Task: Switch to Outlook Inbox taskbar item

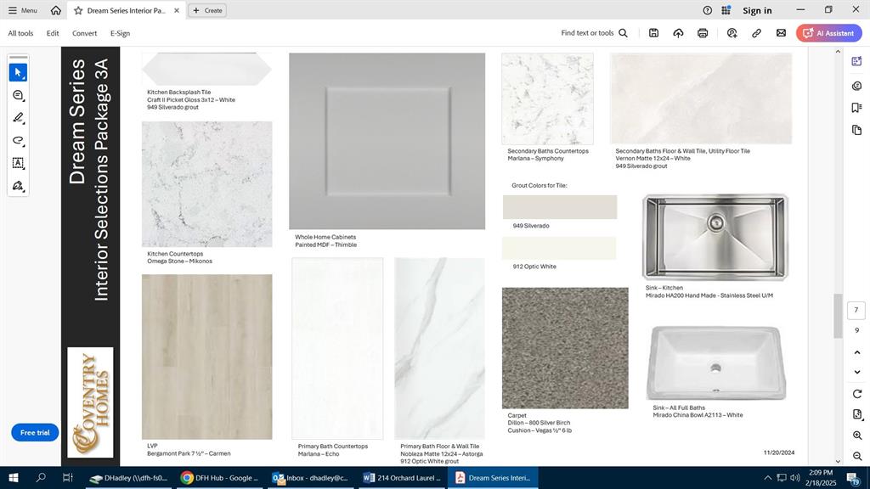Action: pyautogui.click(x=313, y=478)
